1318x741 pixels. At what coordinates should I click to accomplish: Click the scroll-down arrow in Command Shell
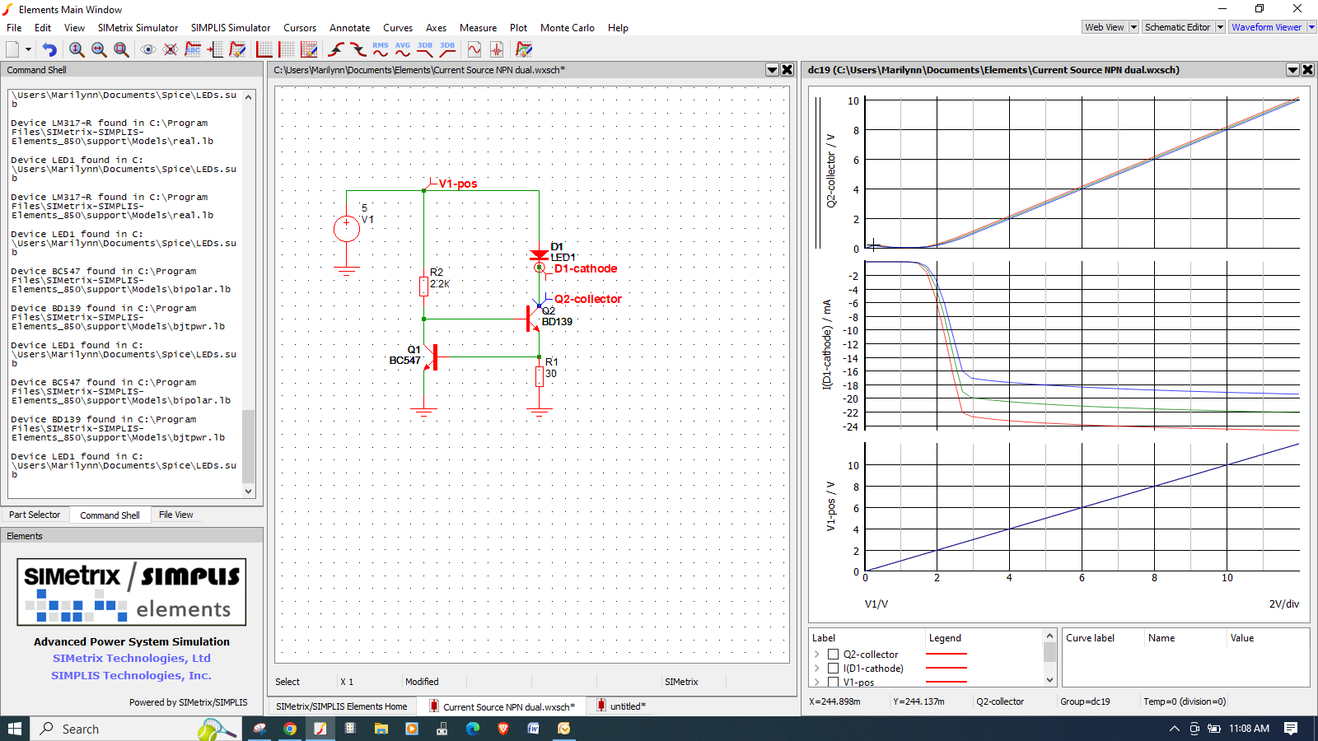pyautogui.click(x=249, y=492)
